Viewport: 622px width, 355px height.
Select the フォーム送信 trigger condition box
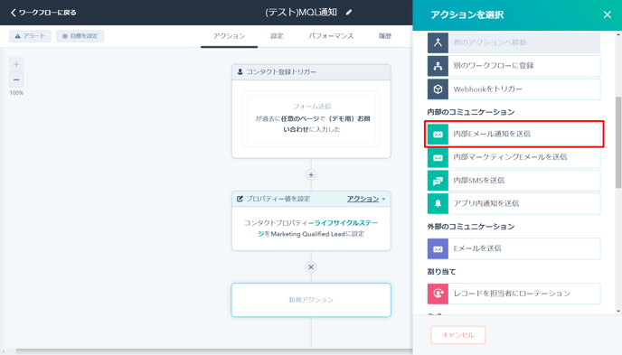point(311,118)
